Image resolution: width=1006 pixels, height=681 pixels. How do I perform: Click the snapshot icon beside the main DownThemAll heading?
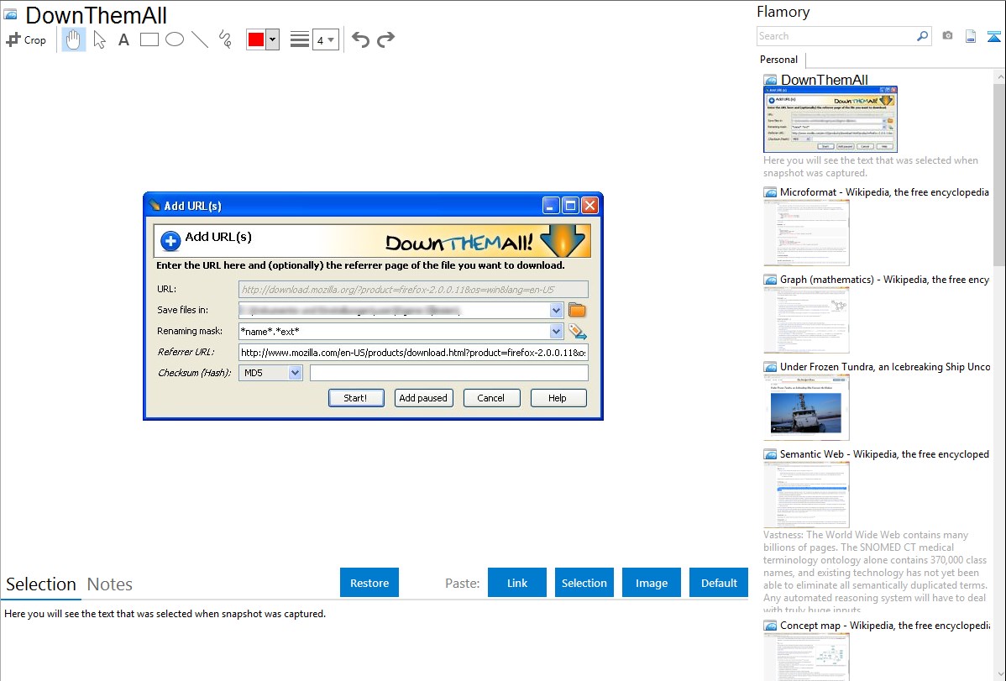click(x=11, y=15)
